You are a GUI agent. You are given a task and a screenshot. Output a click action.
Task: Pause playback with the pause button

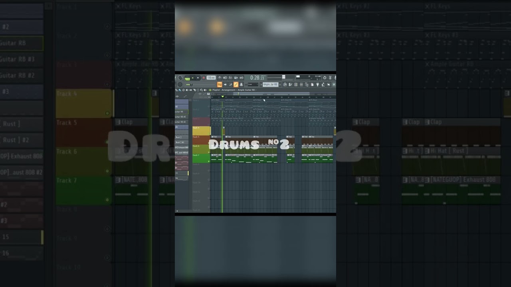coord(192,78)
